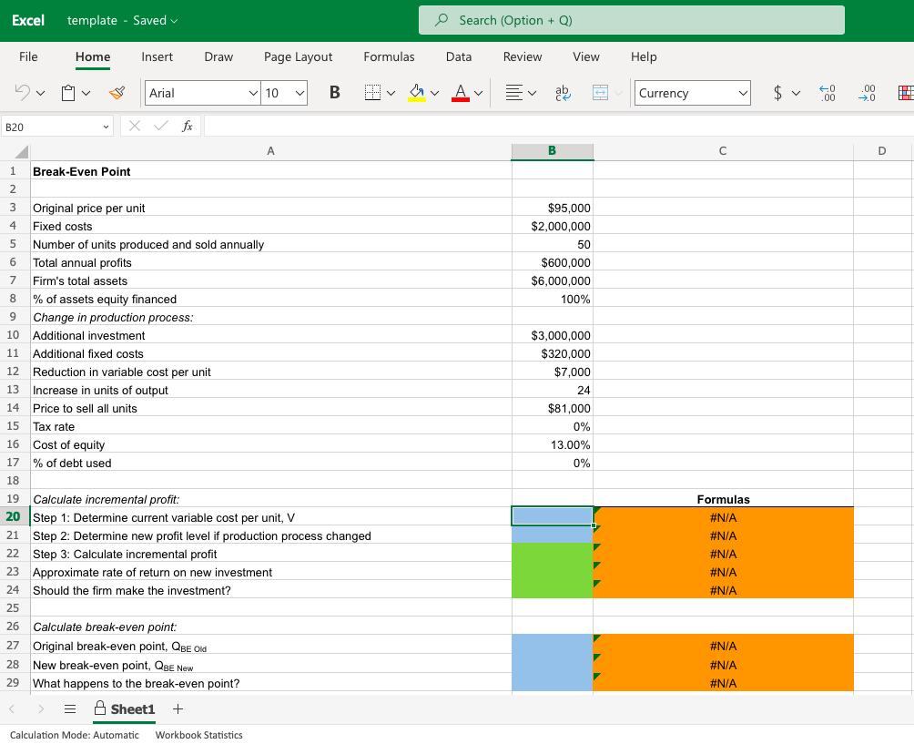This screenshot has width=914, height=744.
Task: Open the accounting dollar format options arrow
Action: point(797,93)
